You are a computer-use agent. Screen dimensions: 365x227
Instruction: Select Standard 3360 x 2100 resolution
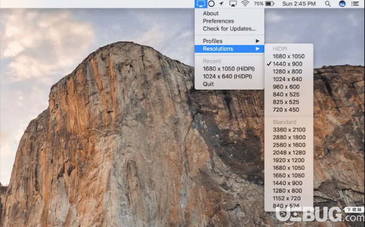(x=289, y=130)
